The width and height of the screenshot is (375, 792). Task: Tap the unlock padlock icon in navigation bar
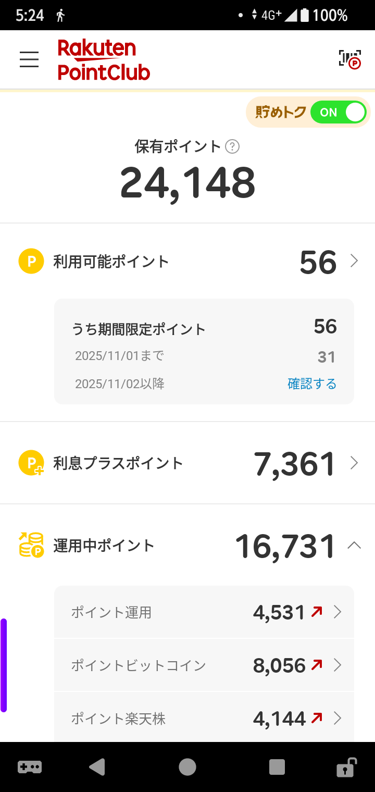tap(346, 767)
